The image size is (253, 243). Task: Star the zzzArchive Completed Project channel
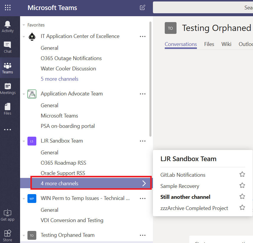point(242,208)
